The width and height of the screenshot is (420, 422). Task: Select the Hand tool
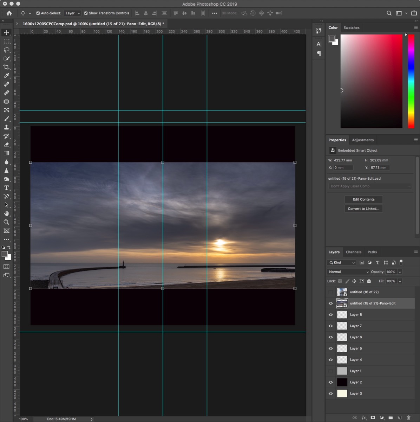pos(6,213)
